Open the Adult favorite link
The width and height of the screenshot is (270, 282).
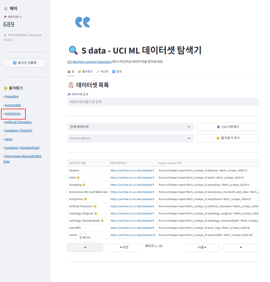click(8, 139)
